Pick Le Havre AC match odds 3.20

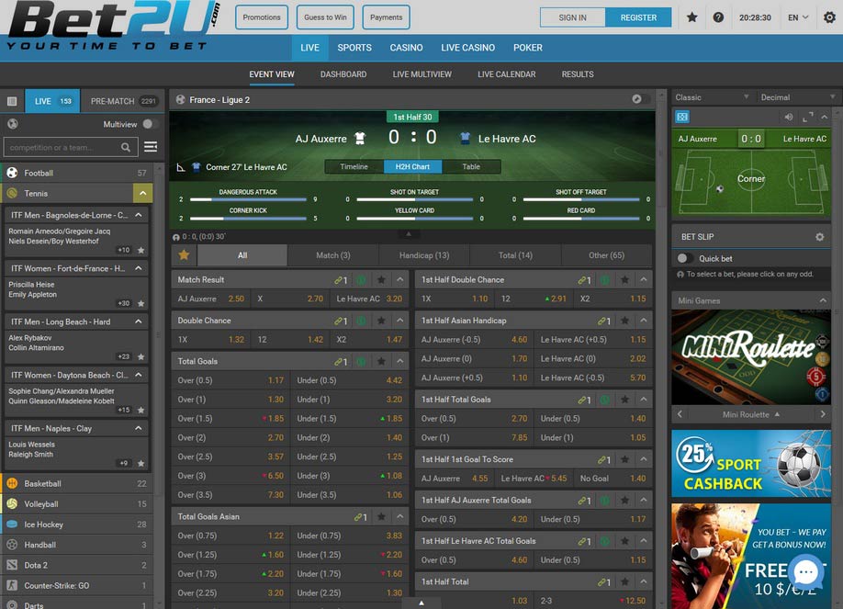click(x=369, y=299)
